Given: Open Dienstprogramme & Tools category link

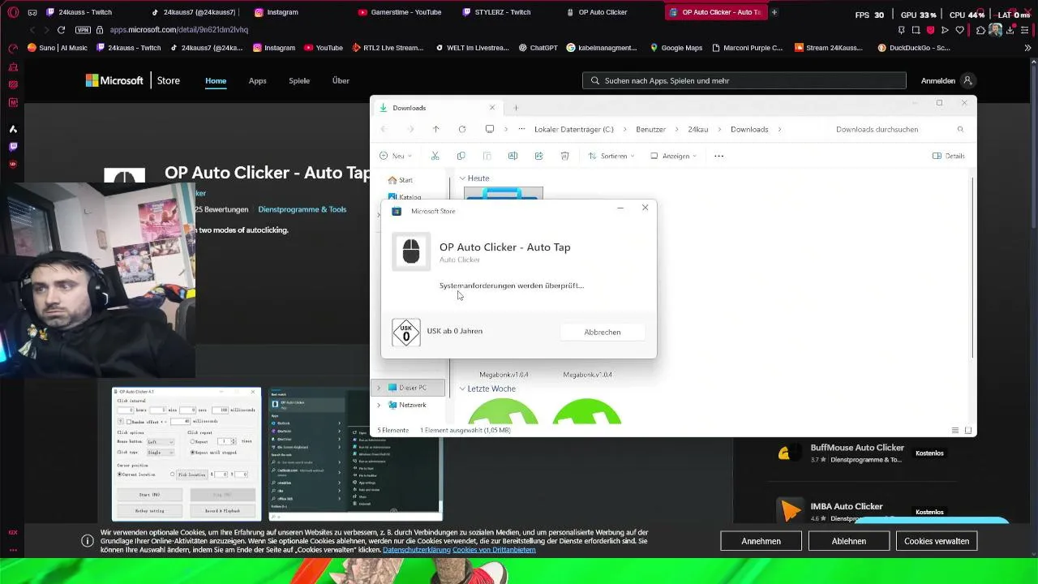Looking at the screenshot, I should point(302,209).
